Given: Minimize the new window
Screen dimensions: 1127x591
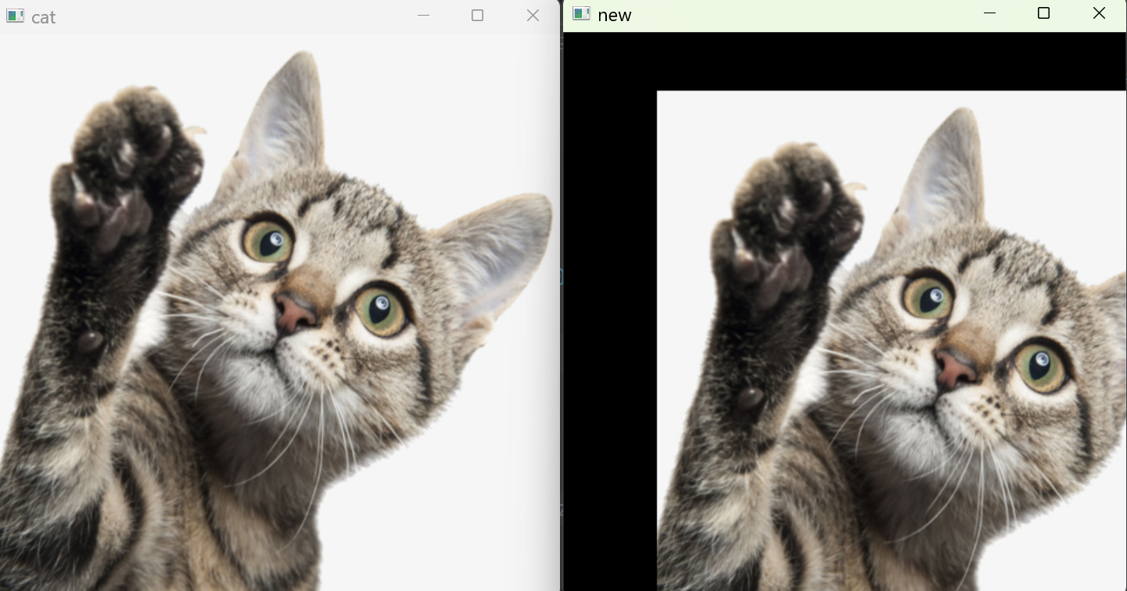Looking at the screenshot, I should (x=989, y=13).
